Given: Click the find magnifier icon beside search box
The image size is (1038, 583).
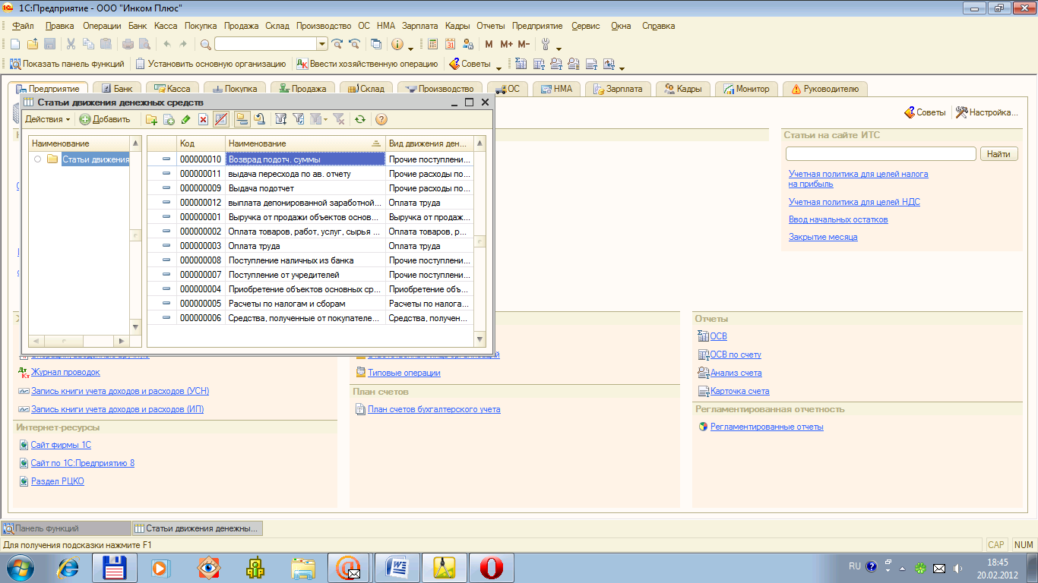Looking at the screenshot, I should [x=205, y=44].
